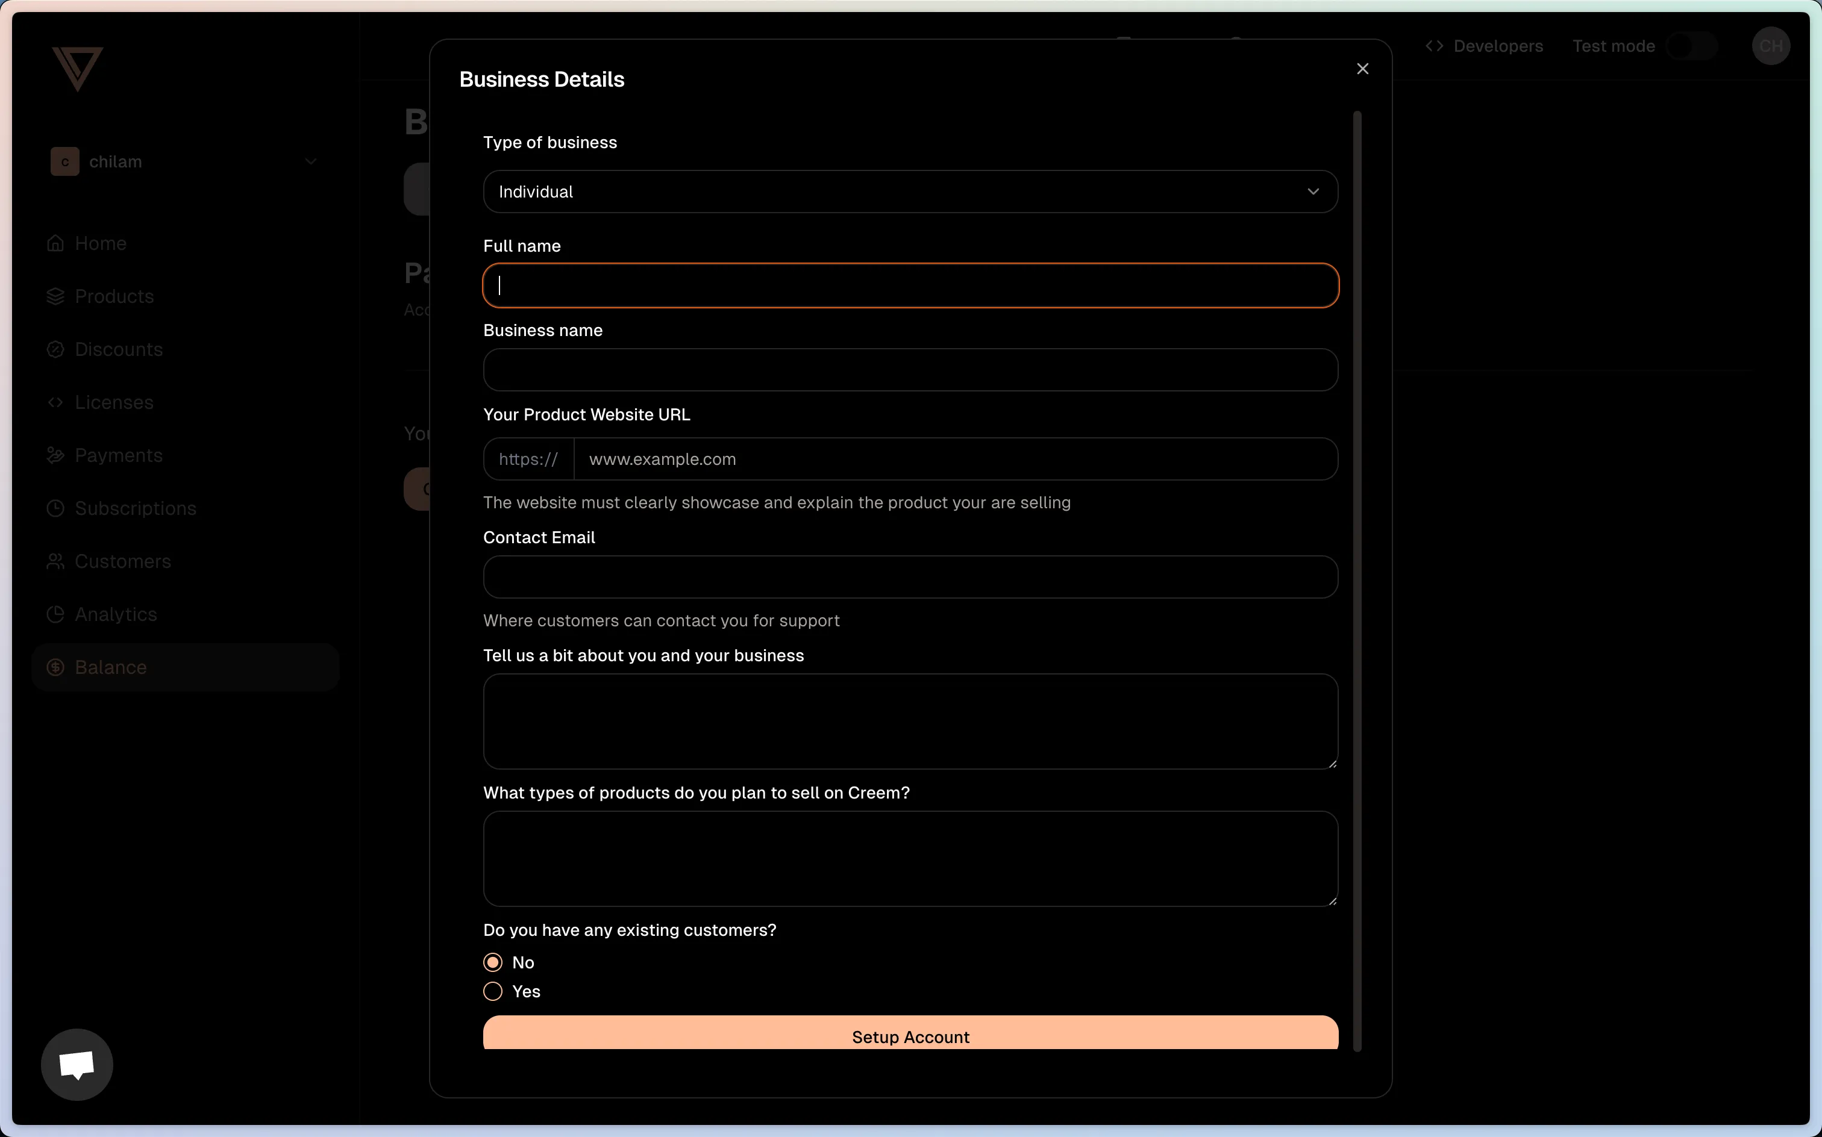
Task: Click the Customers people icon
Action: [55, 561]
